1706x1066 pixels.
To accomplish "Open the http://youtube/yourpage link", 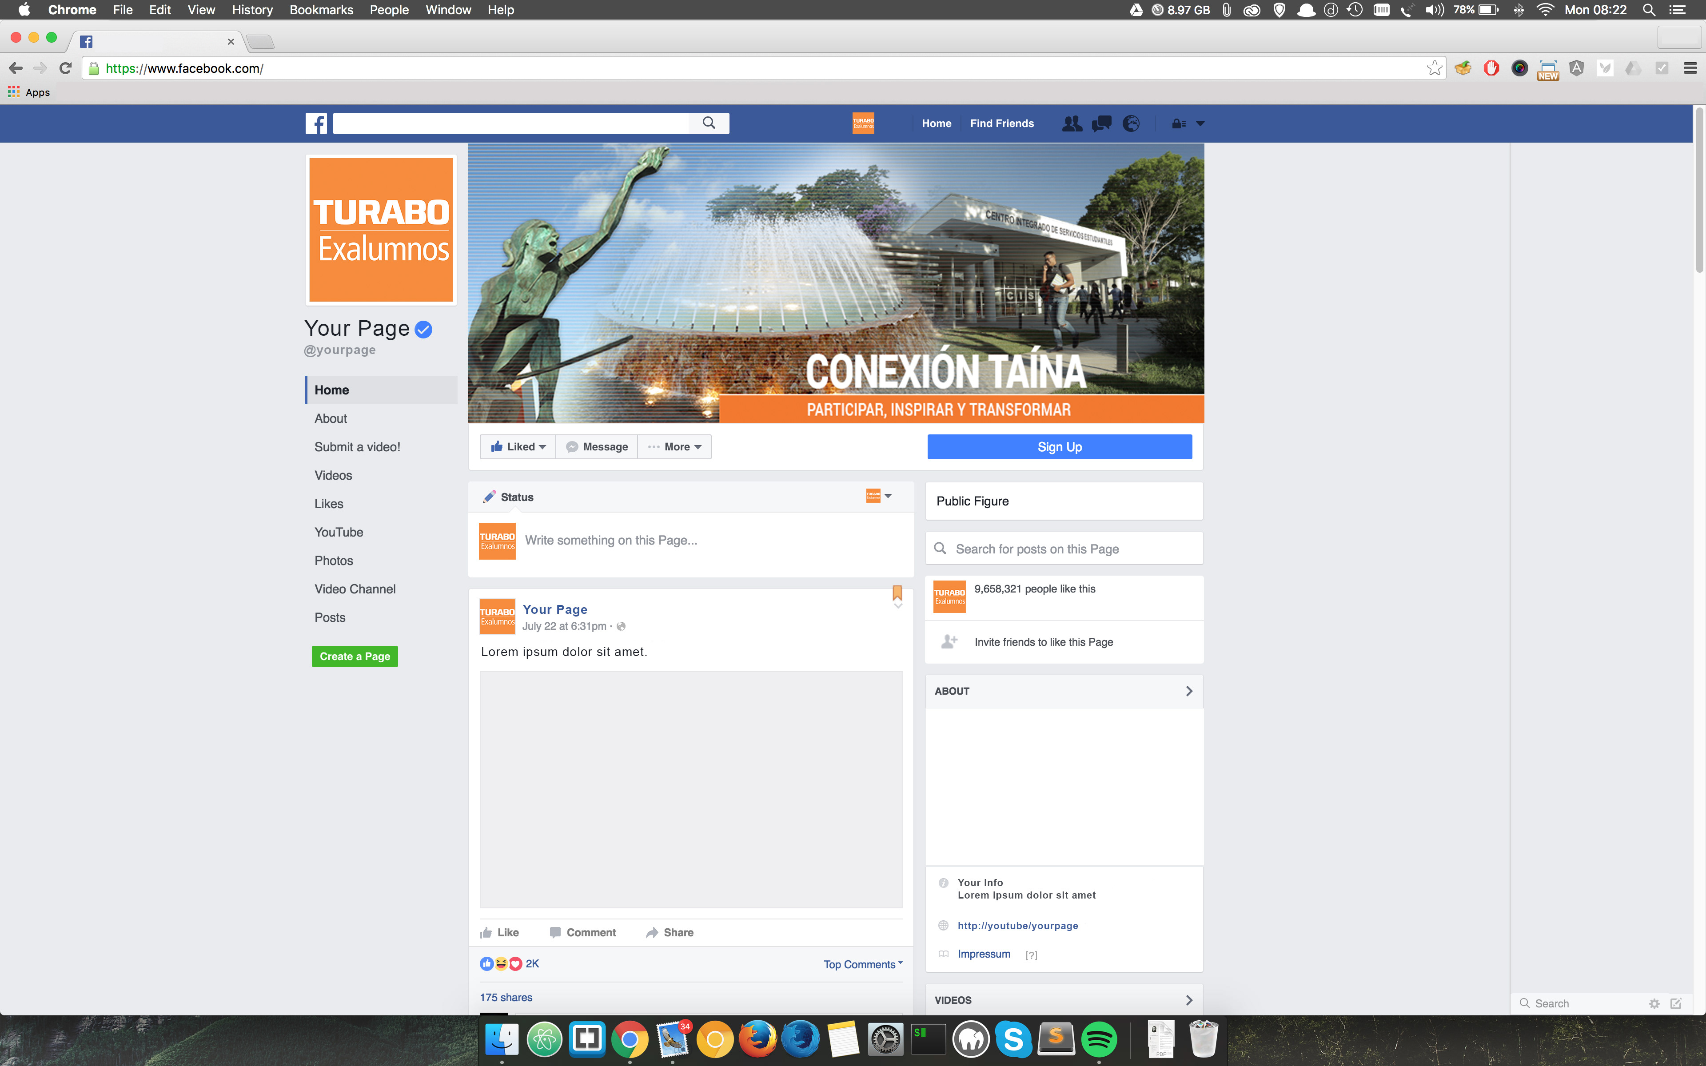I will [x=1017, y=926].
